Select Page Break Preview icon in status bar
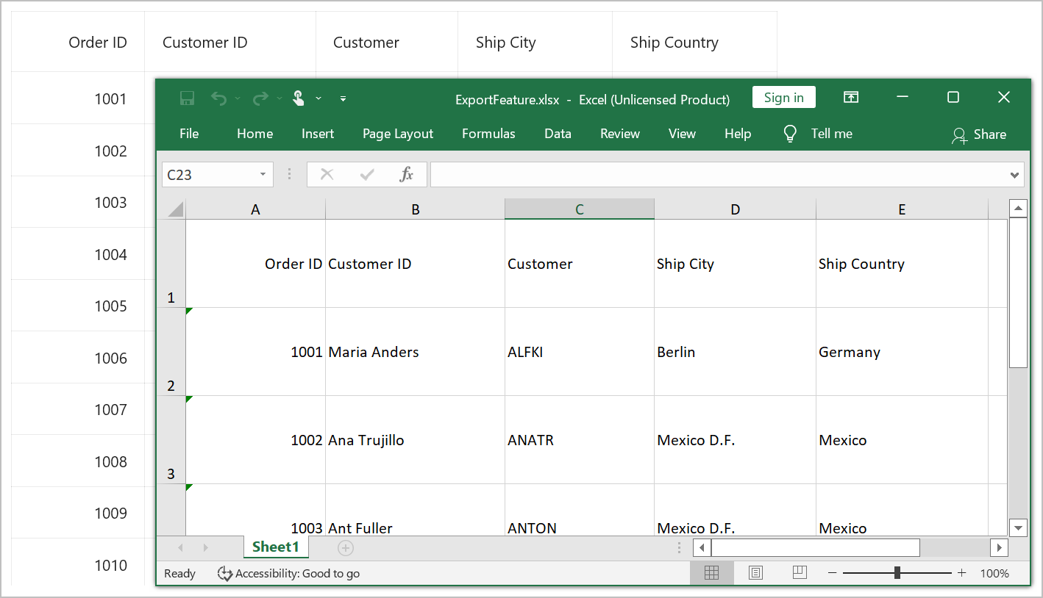The image size is (1043, 598). (x=800, y=572)
